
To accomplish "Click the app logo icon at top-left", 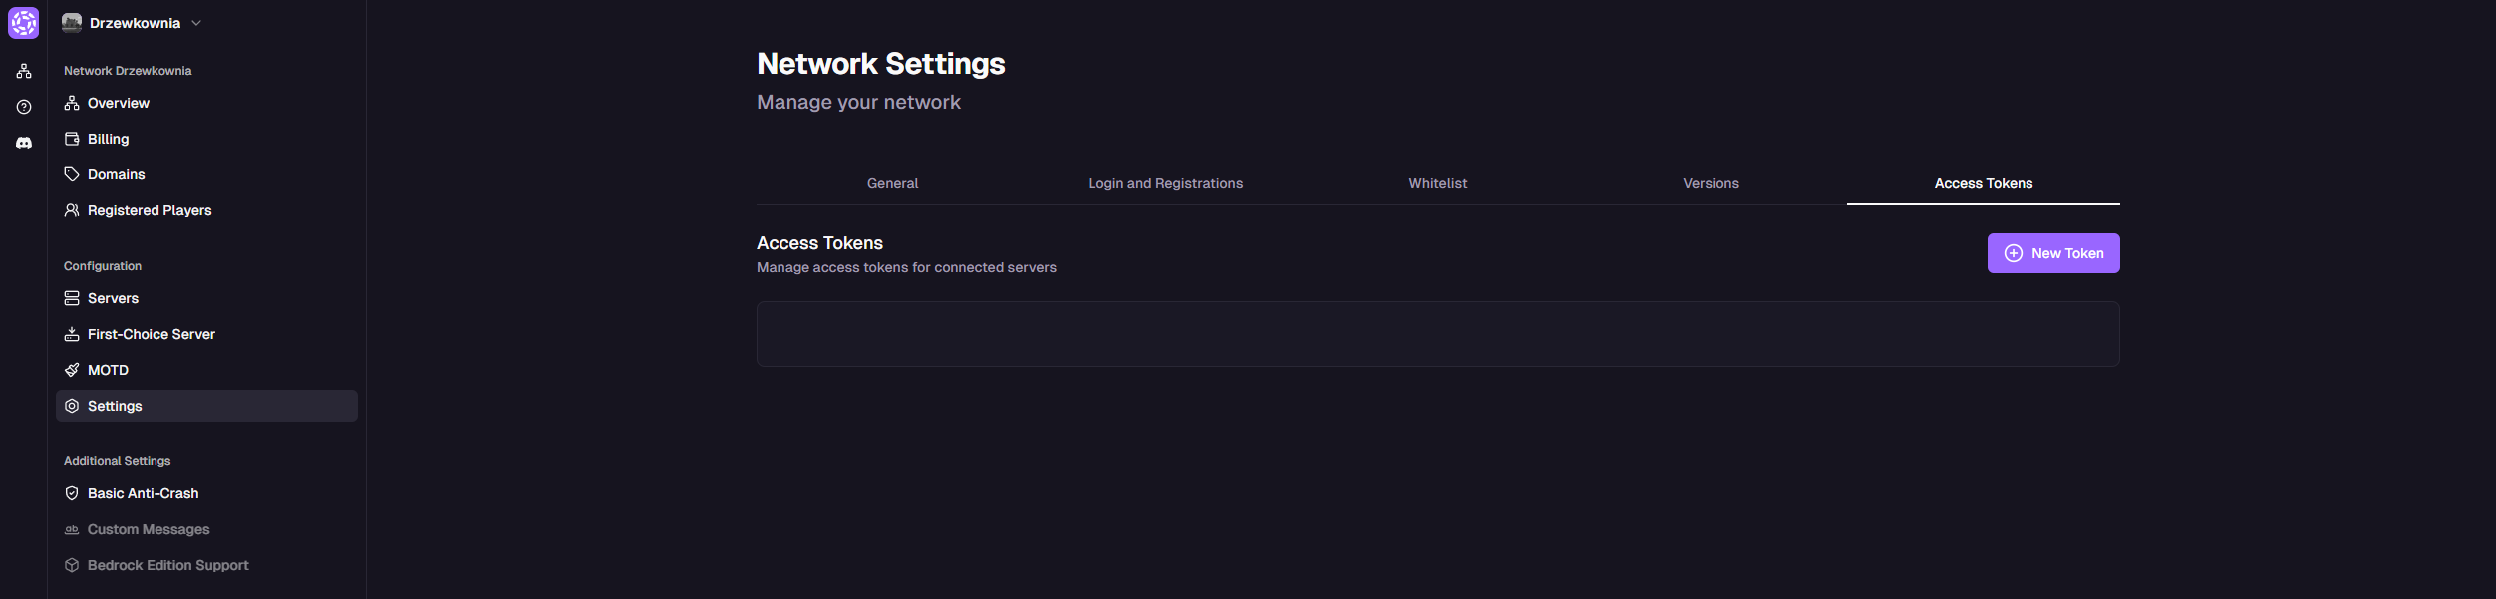I will click(24, 23).
